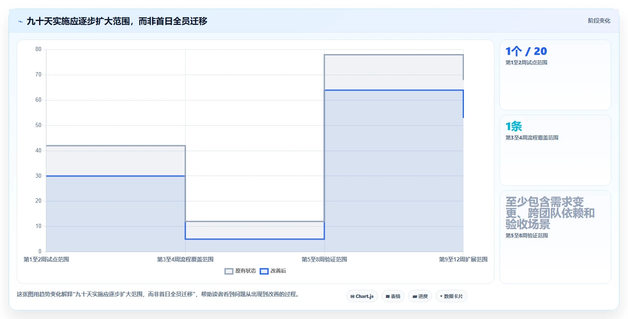Click y-axis value 80

(x=38, y=49)
